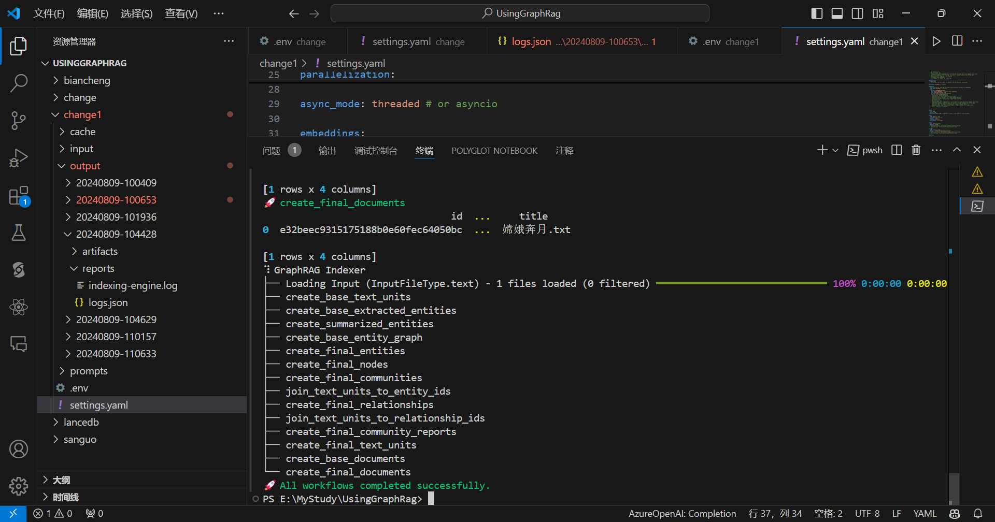Expand the lancedb folder
This screenshot has width=995, height=522.
[x=142, y=422]
